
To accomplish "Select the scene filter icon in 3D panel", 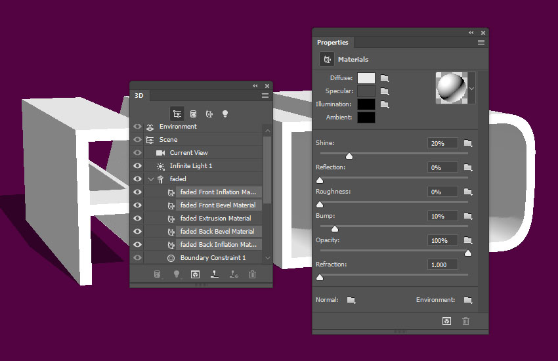I will pos(177,114).
